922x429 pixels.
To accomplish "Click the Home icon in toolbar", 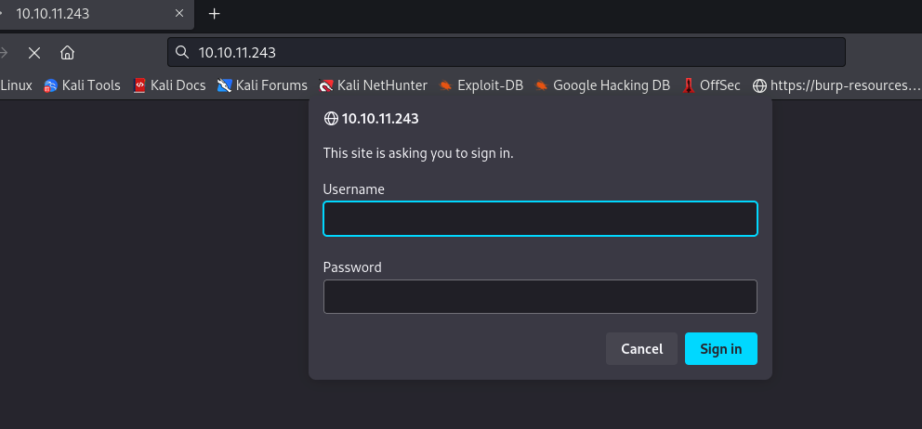I will pos(67,52).
